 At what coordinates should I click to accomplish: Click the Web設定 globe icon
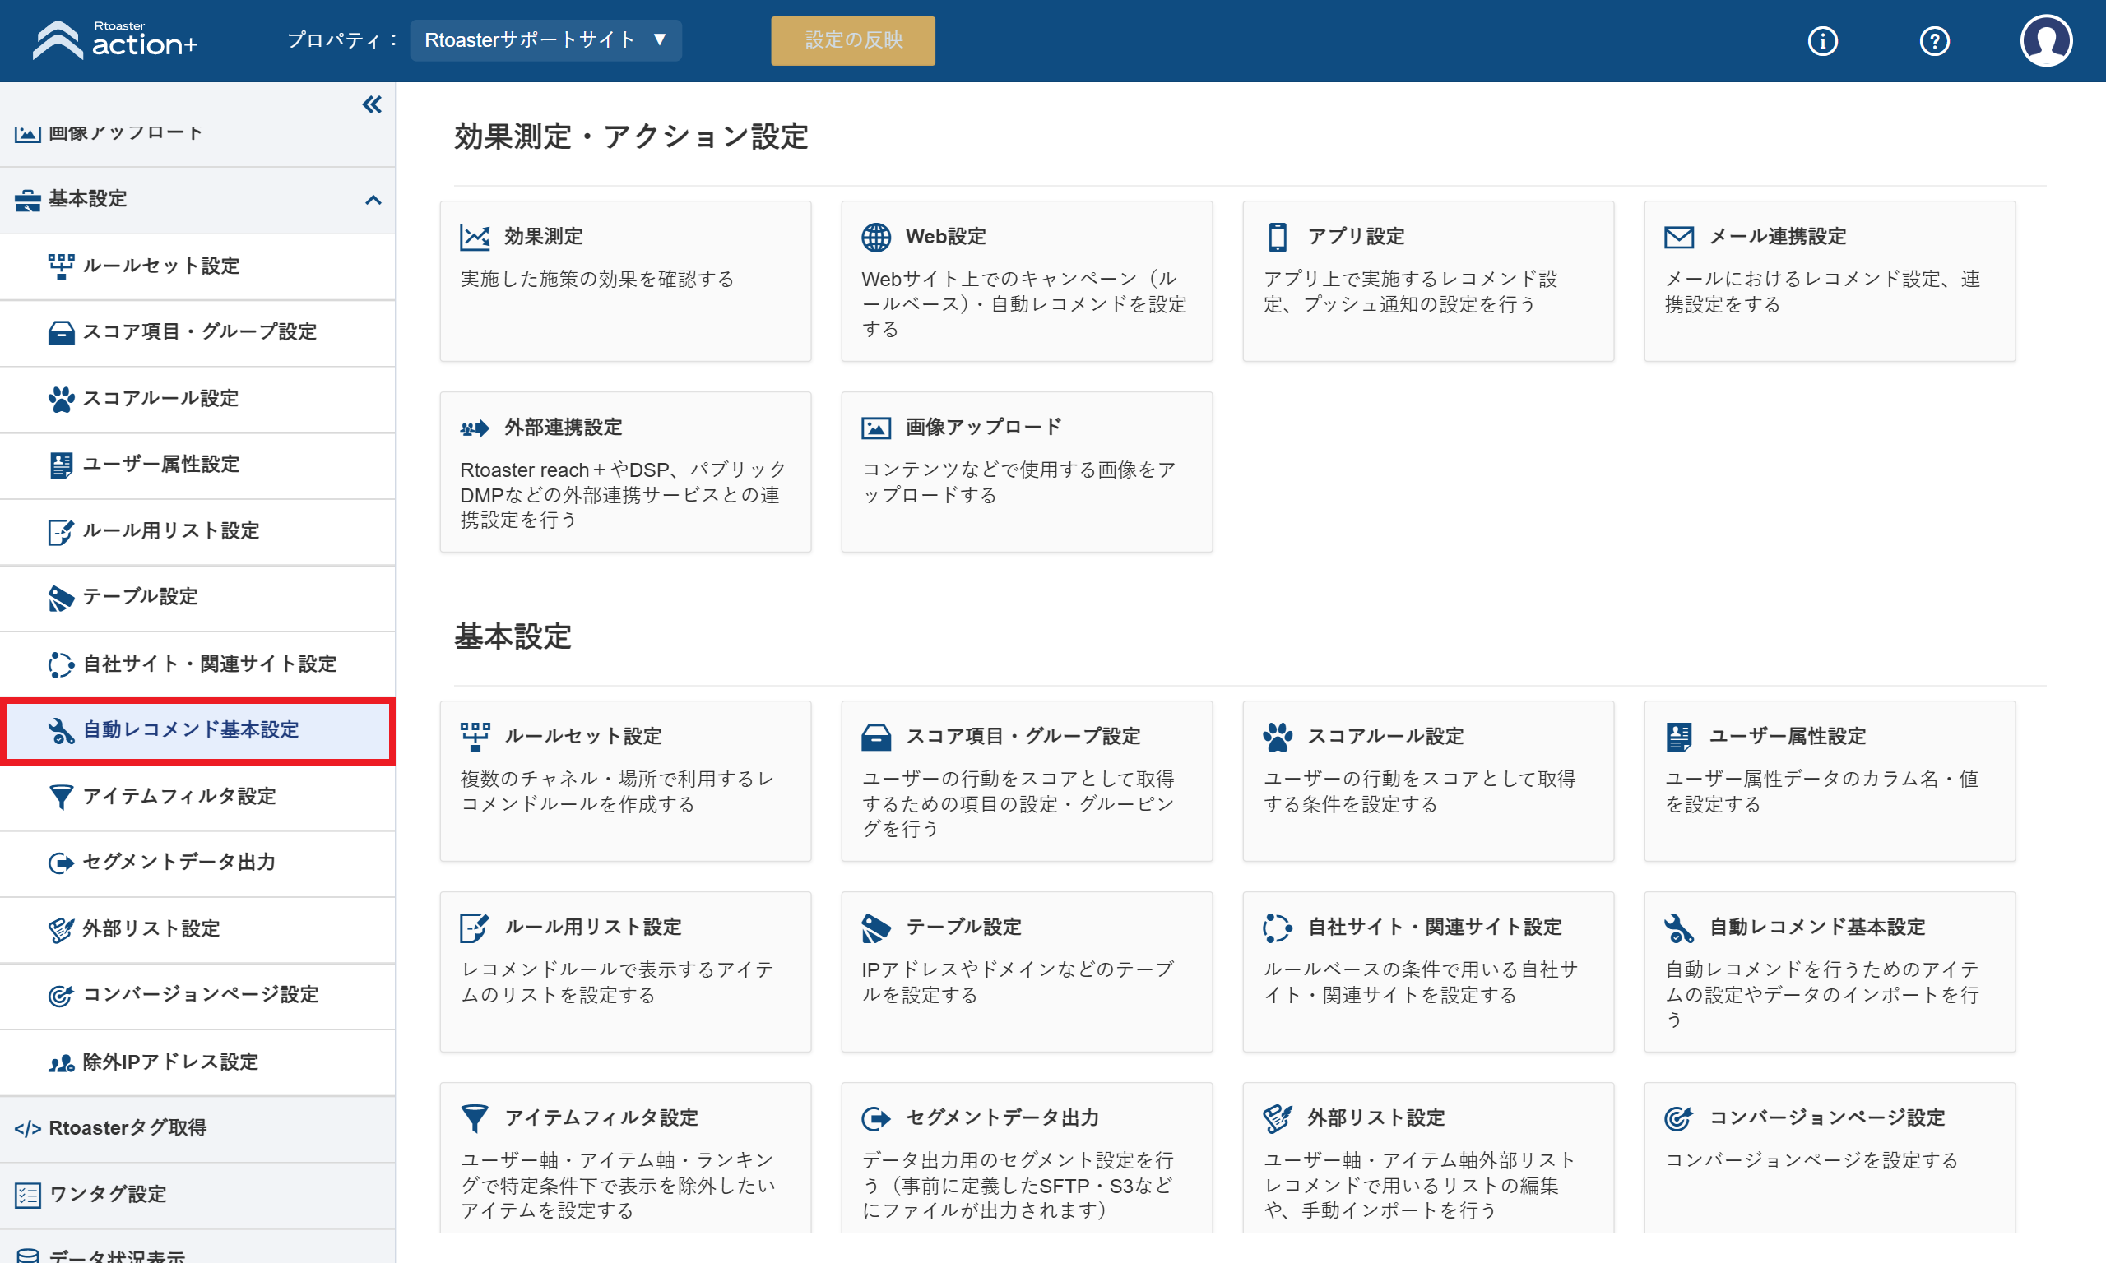[876, 237]
